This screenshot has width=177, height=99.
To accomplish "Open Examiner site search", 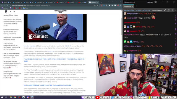I will 14,12.
